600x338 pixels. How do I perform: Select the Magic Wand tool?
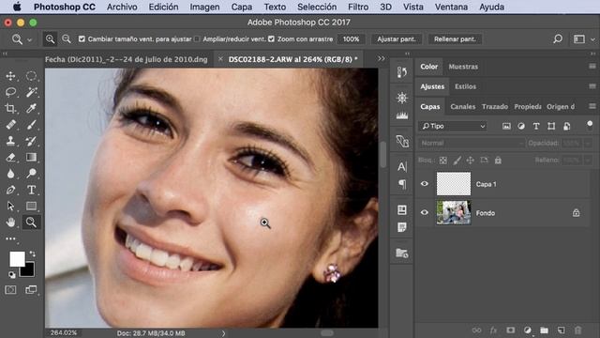click(x=31, y=92)
